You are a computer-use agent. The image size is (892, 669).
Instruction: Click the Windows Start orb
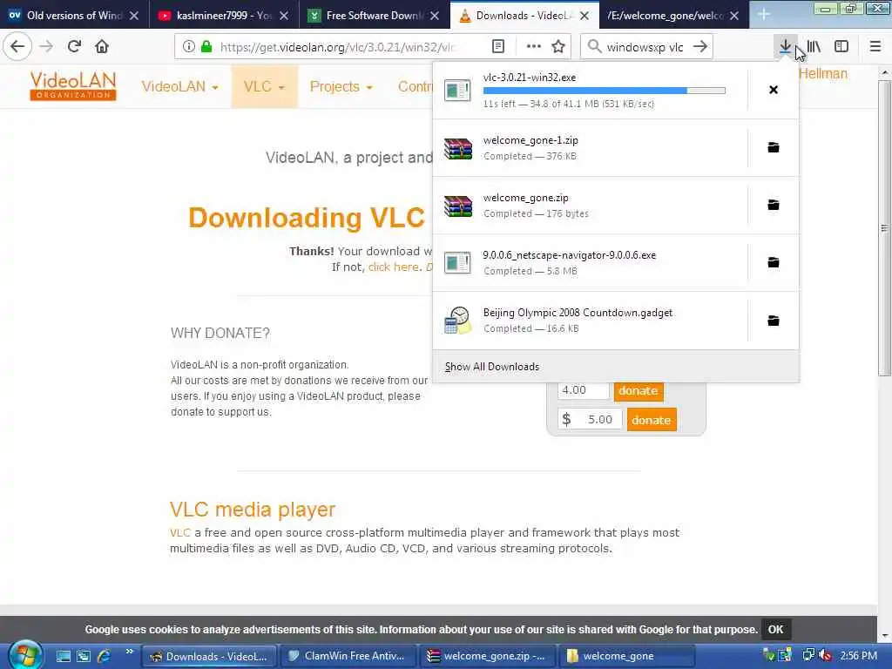pos(24,655)
